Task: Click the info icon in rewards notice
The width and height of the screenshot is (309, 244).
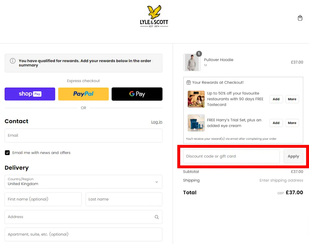Action: click(13, 61)
